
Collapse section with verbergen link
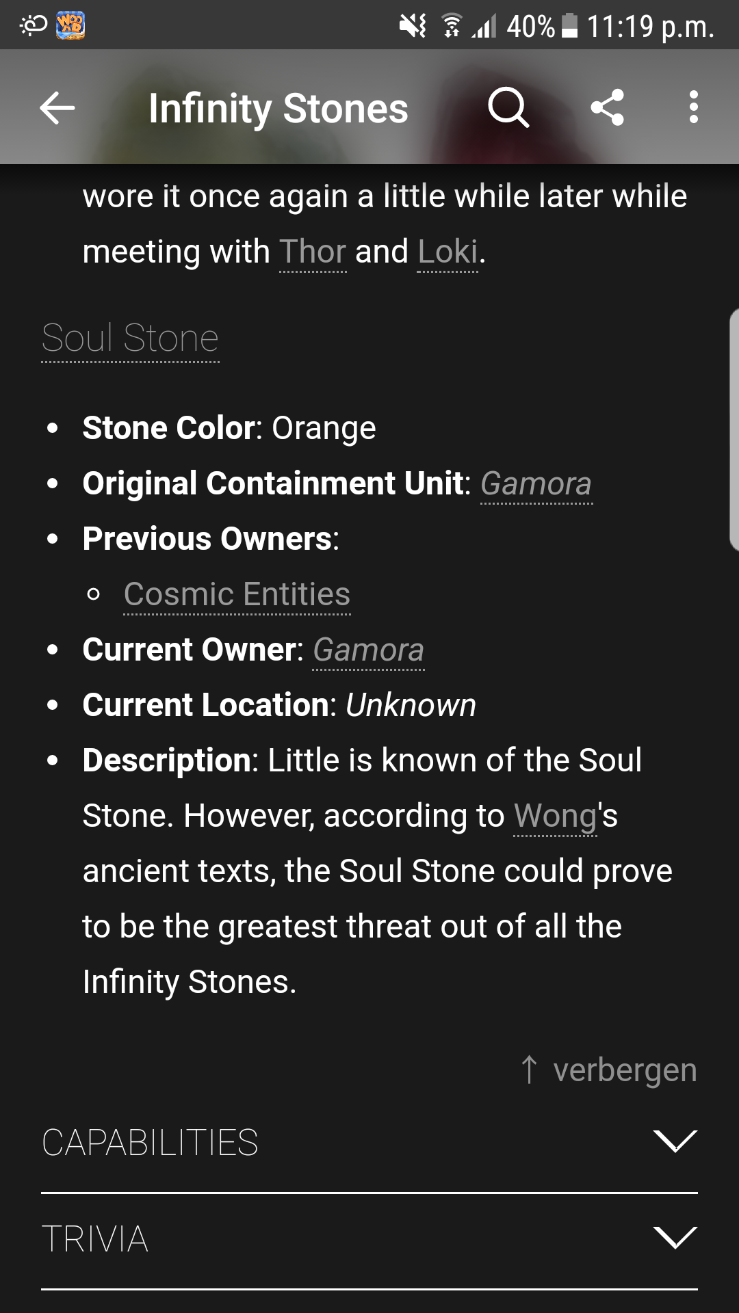[x=609, y=1070]
